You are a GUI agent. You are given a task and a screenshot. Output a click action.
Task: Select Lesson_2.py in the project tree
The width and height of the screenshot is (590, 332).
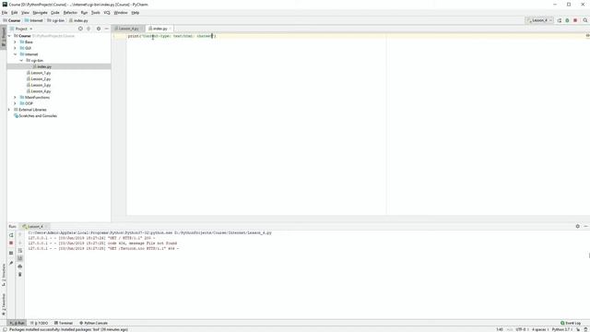pyautogui.click(x=41, y=79)
